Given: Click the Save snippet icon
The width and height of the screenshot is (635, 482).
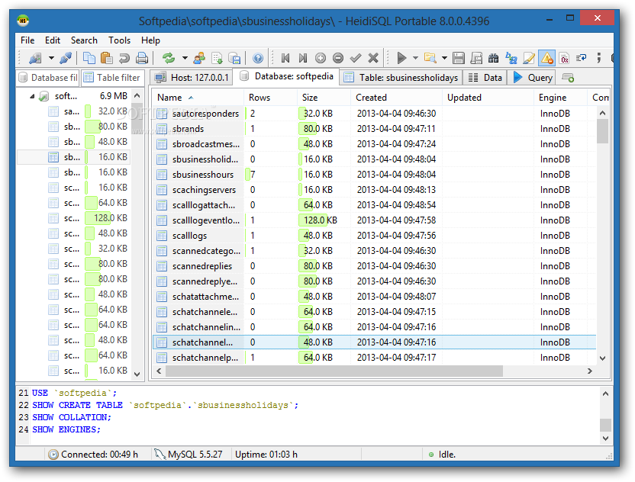Looking at the screenshot, I should 476,58.
